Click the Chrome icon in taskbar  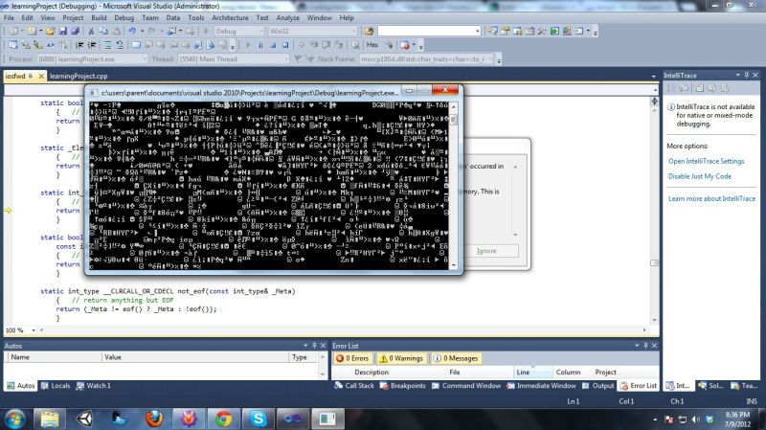(x=224, y=419)
